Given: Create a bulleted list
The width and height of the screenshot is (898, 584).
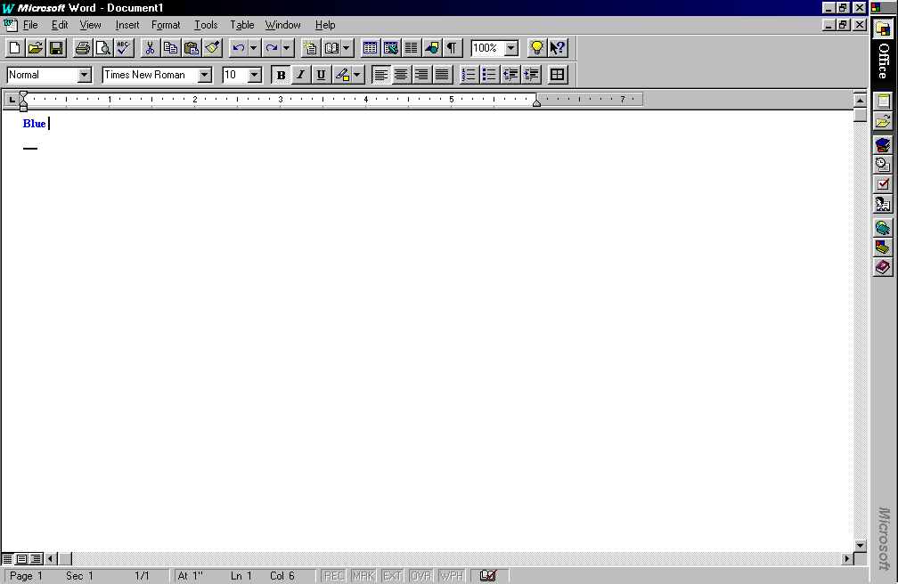Looking at the screenshot, I should tap(489, 75).
